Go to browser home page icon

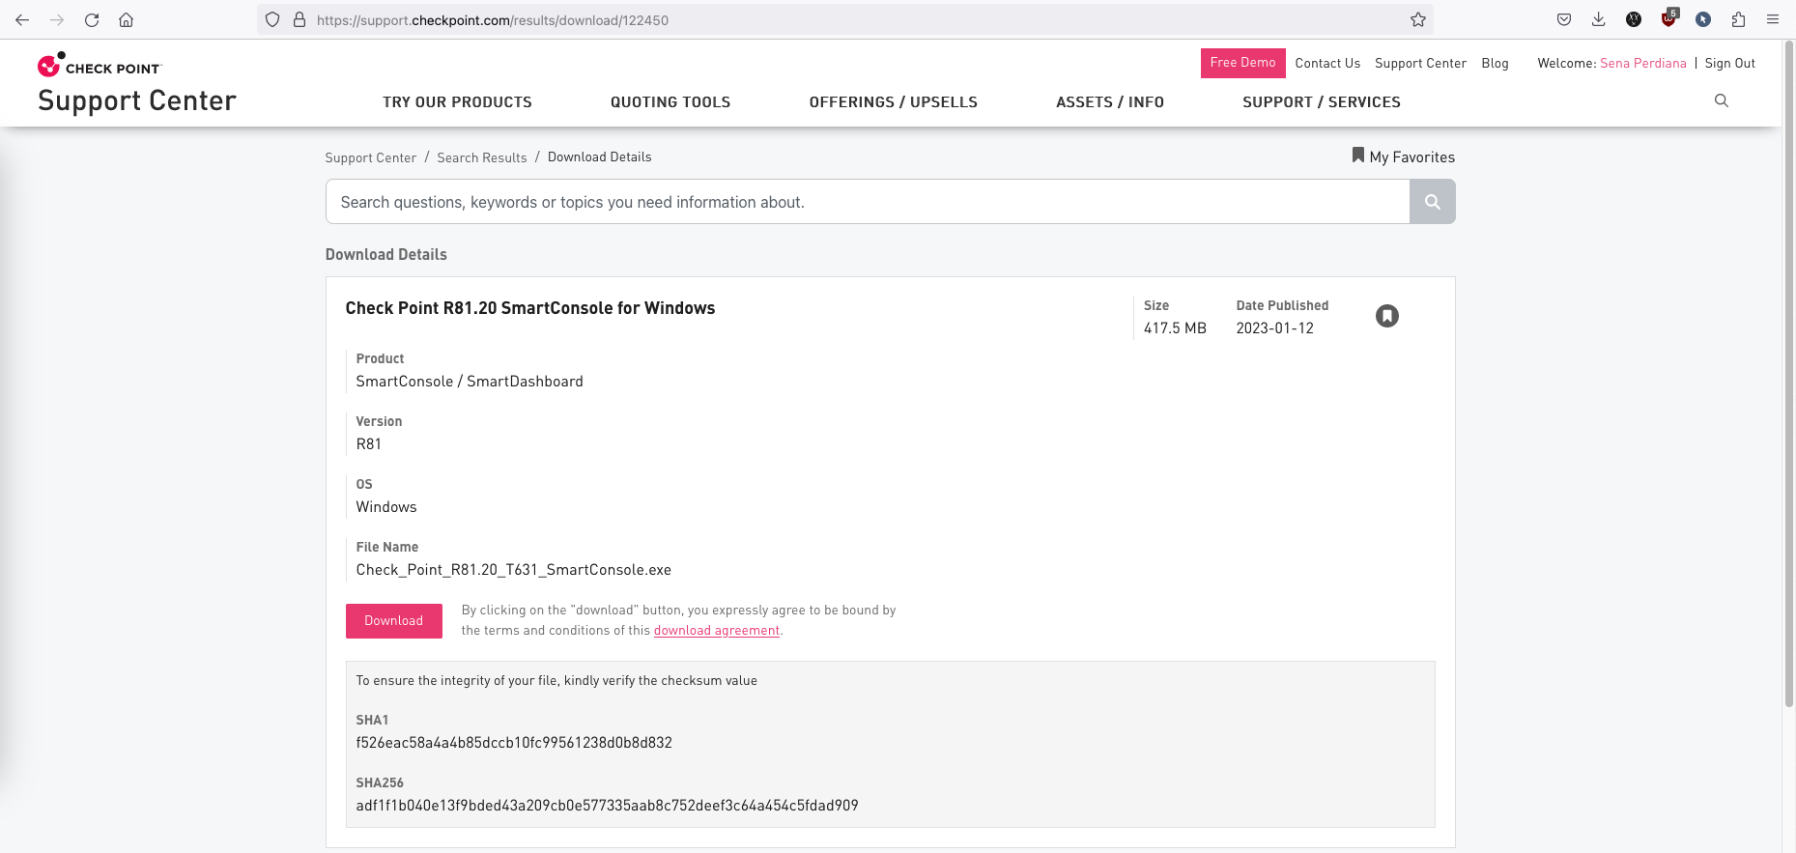pos(126,19)
